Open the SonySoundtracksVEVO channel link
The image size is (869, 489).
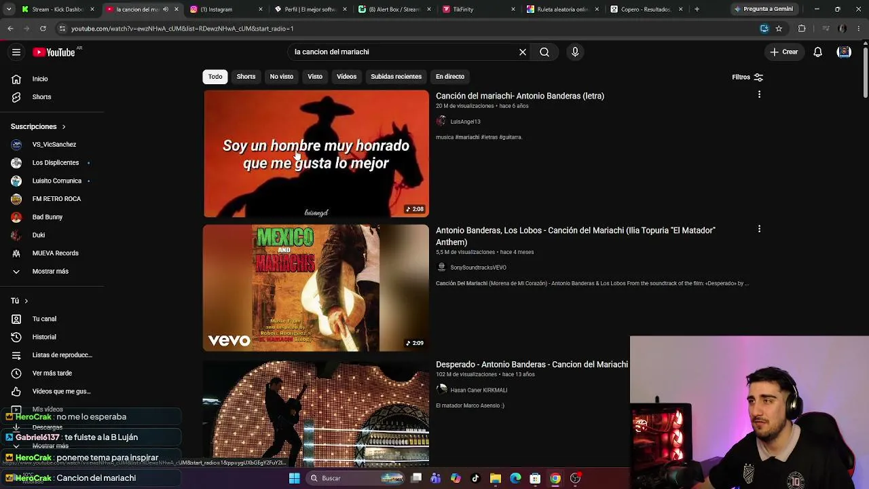[478, 268]
